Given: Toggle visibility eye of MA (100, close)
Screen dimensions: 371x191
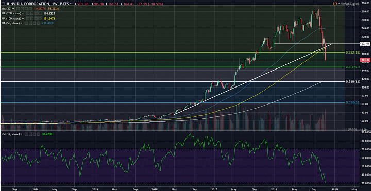Looking at the screenshot, I should click(28, 19).
